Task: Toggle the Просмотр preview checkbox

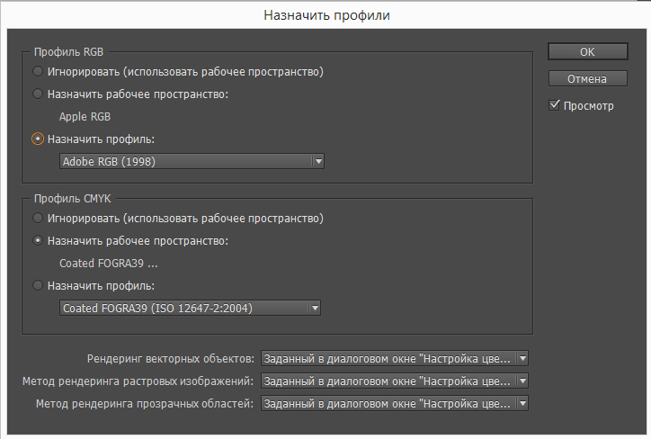Action: pyautogui.click(x=554, y=105)
